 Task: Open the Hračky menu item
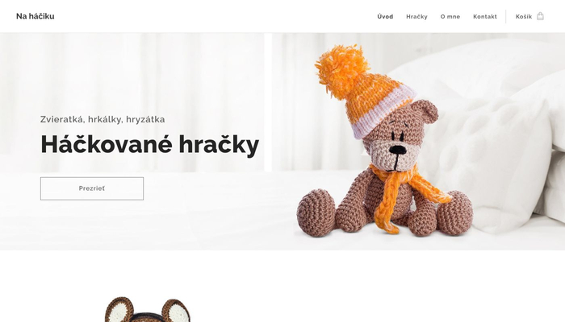[x=417, y=17]
